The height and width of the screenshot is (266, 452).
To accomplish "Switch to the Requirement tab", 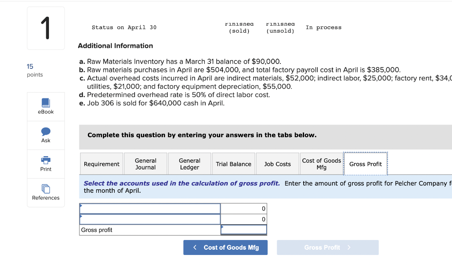I will point(102,164).
